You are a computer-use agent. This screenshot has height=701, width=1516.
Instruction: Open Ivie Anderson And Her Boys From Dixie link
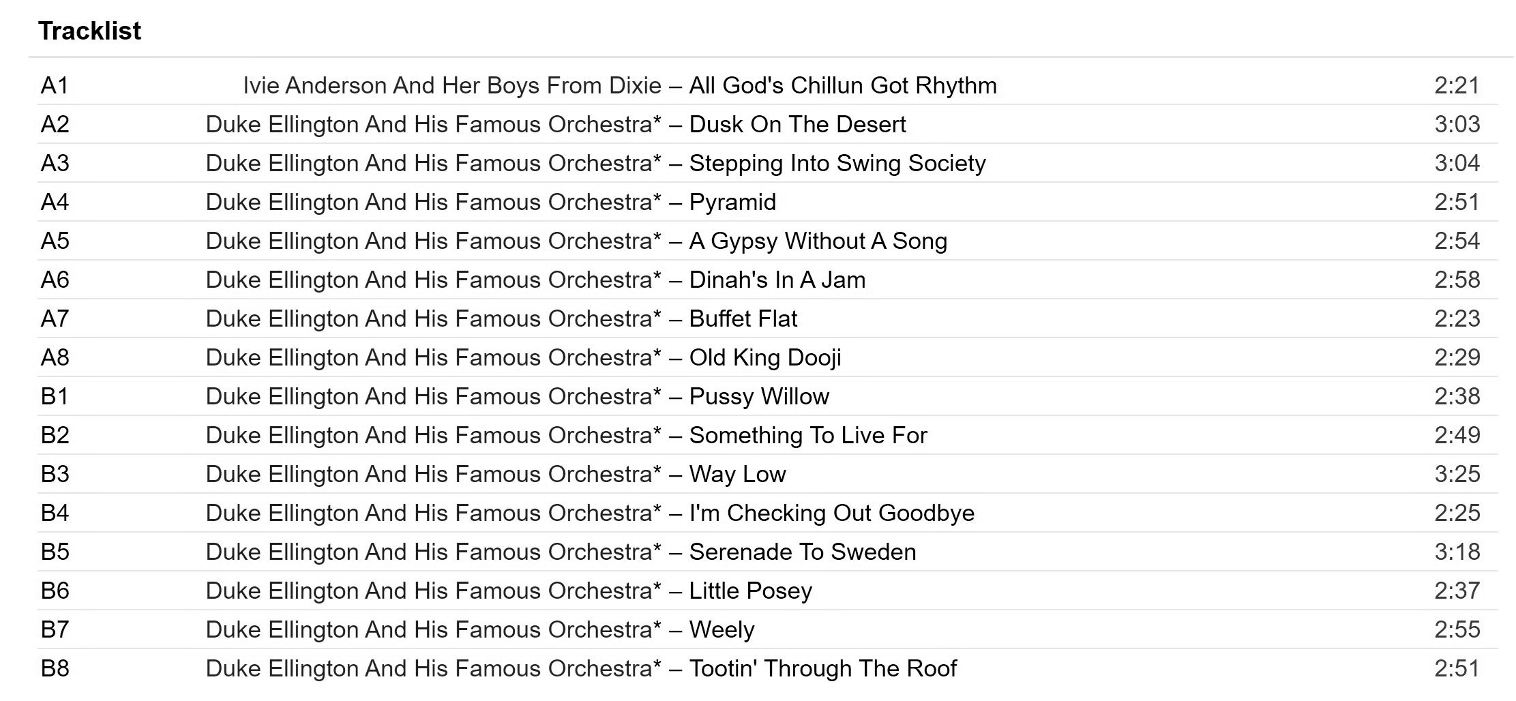[451, 86]
